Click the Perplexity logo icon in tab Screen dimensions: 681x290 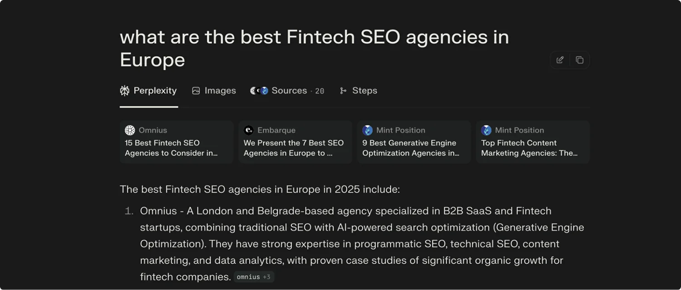coord(124,91)
